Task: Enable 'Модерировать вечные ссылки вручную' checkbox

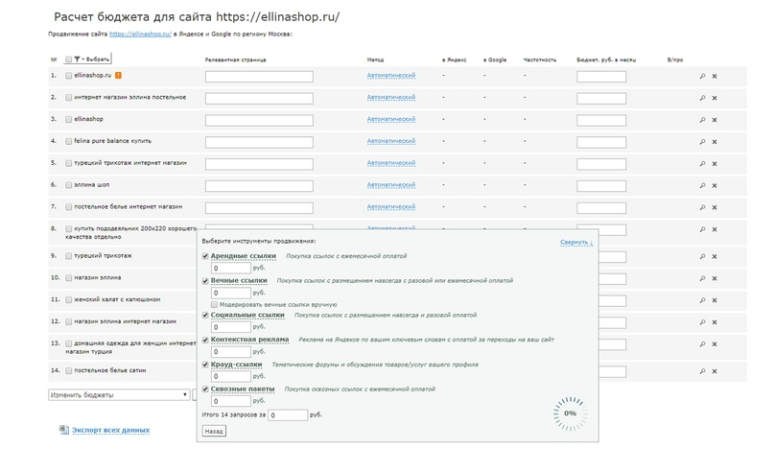Action: 216,303
